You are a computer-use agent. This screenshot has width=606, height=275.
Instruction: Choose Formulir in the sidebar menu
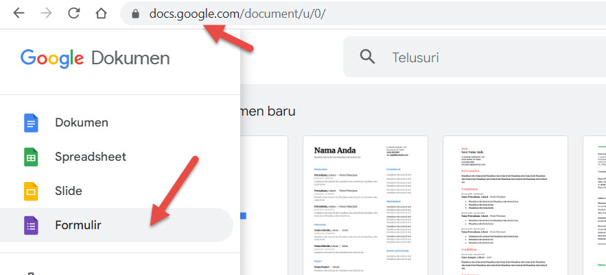[x=78, y=225]
